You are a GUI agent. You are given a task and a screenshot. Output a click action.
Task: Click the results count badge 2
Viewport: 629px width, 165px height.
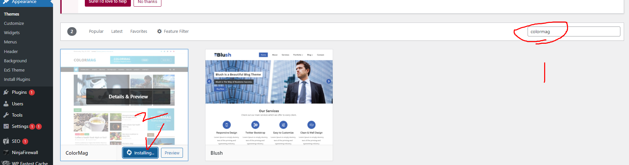(x=72, y=31)
